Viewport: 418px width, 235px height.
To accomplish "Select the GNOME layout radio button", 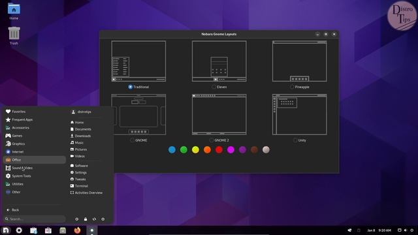I will (132, 140).
